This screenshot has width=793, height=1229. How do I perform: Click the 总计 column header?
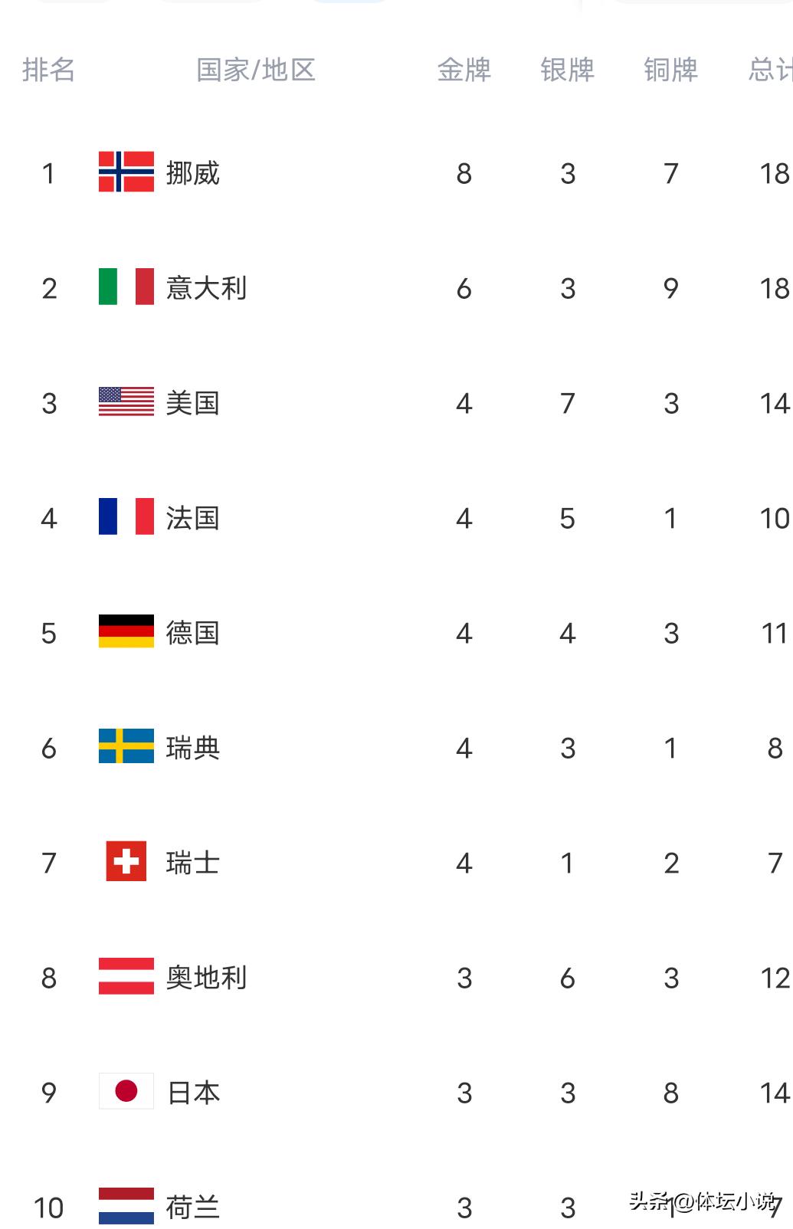(x=770, y=70)
